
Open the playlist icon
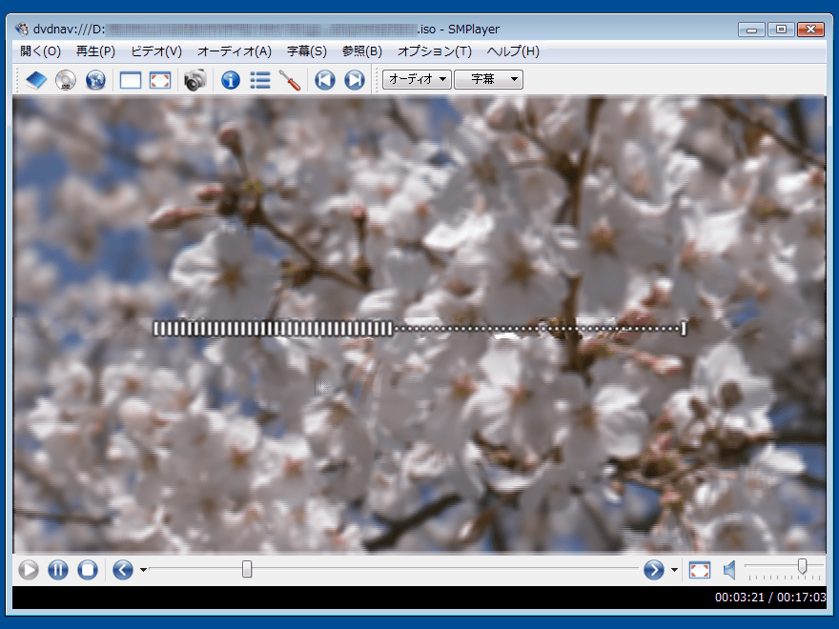coord(259,80)
